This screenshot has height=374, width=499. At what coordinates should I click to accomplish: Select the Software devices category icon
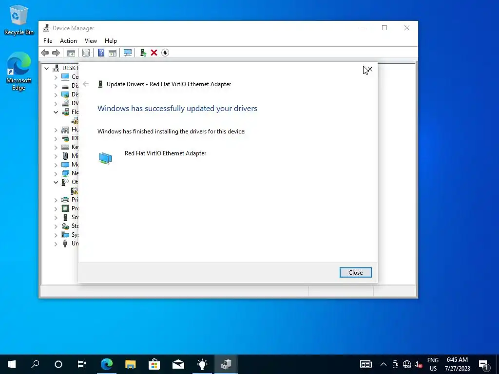[x=65, y=217]
